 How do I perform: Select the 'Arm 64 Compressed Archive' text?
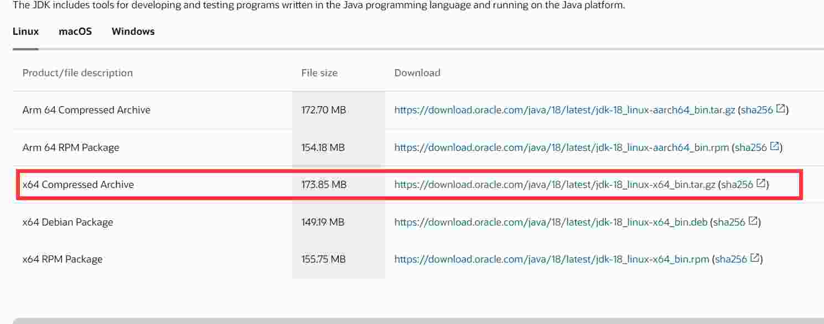pos(86,110)
